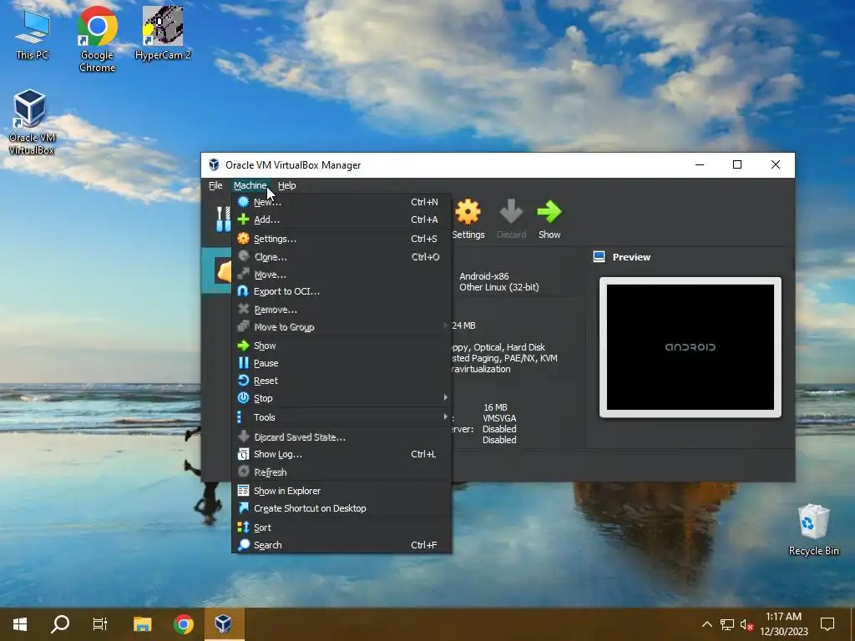
Task: Open taskbar search magnifier
Action: (x=60, y=624)
